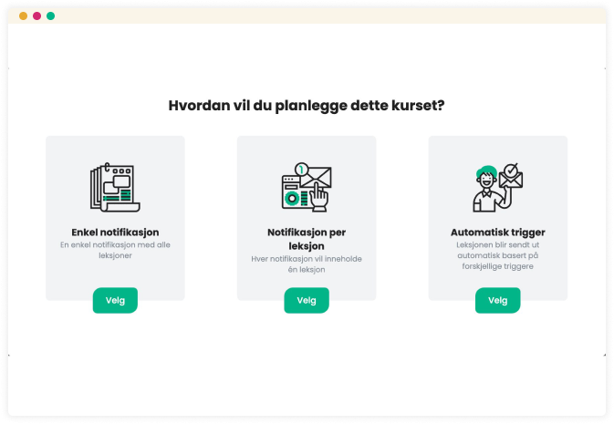
Task: Select the Notifikasjon per leksjon heading
Action: point(307,239)
